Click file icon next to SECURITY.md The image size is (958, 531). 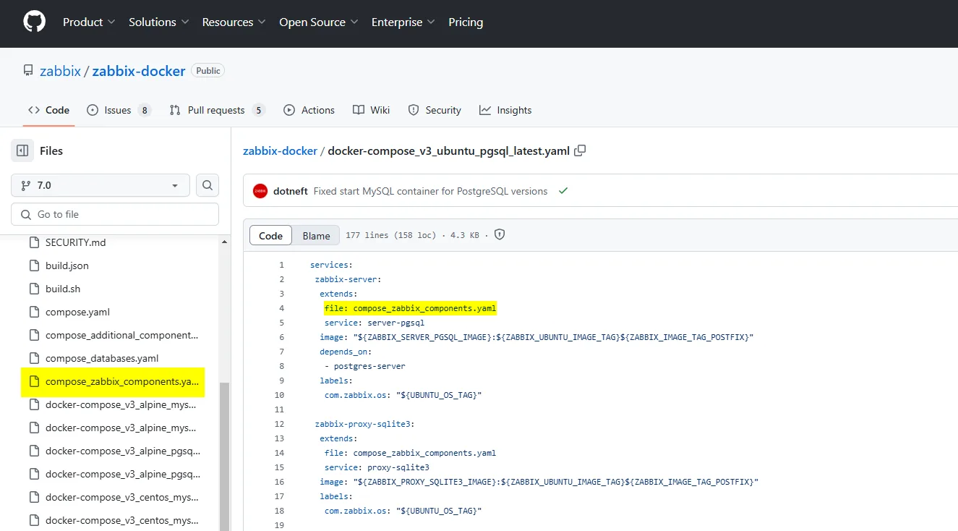pos(33,242)
